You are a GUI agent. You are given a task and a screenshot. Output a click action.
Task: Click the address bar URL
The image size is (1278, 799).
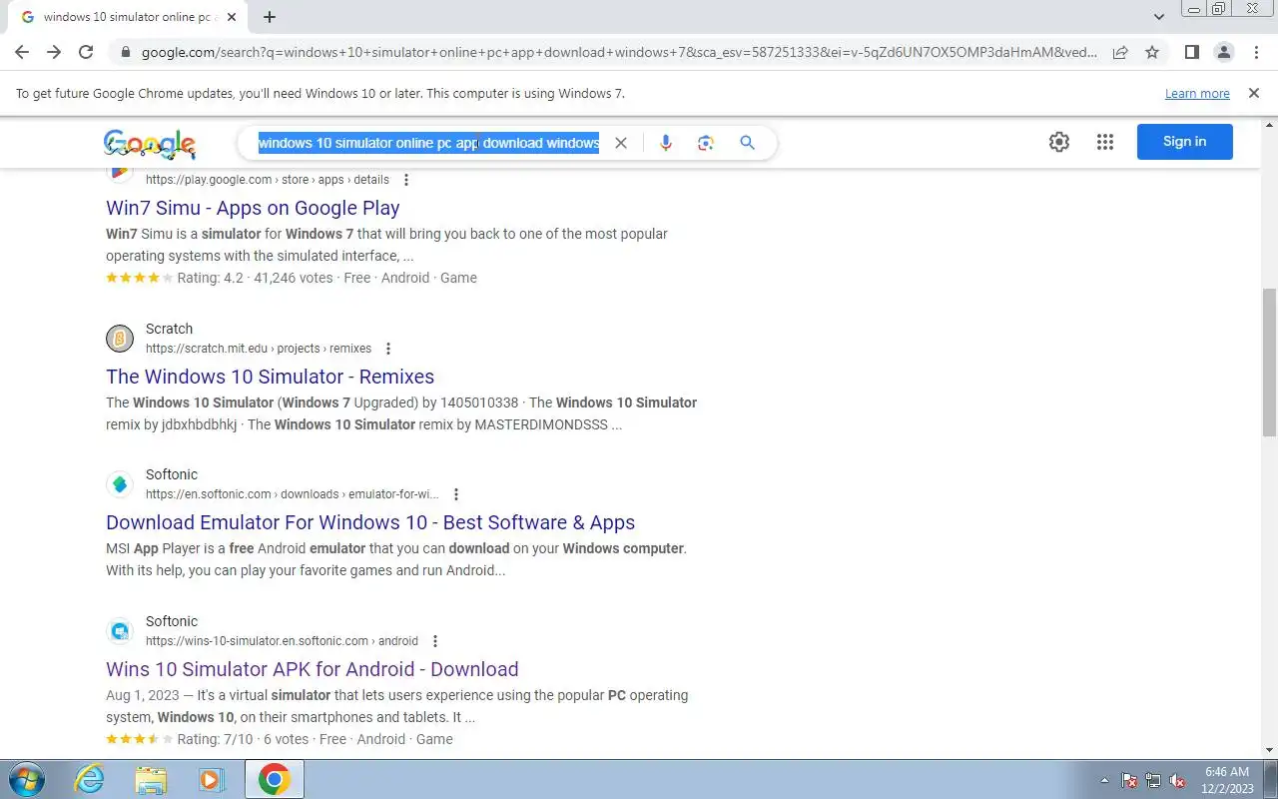pyautogui.click(x=619, y=52)
